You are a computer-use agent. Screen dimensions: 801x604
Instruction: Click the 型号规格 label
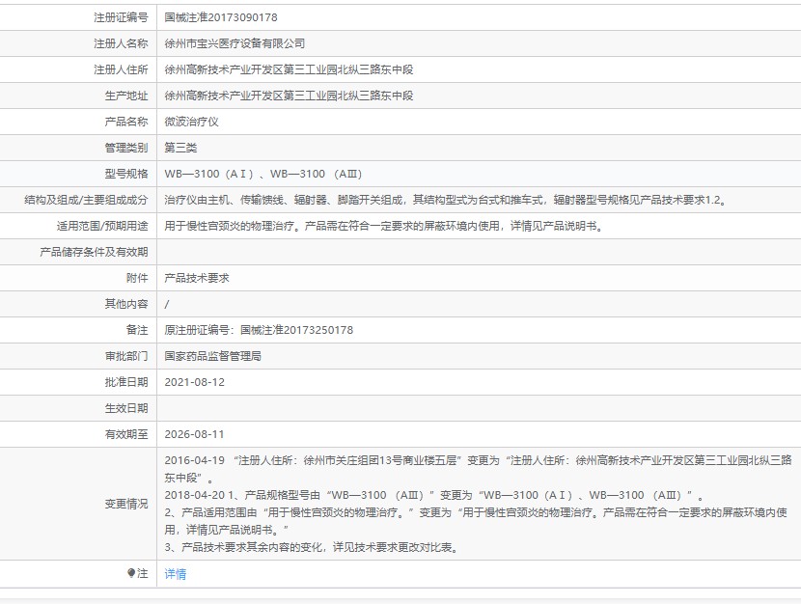click(x=126, y=174)
